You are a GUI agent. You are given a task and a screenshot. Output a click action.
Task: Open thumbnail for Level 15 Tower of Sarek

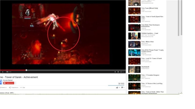pos(134,61)
